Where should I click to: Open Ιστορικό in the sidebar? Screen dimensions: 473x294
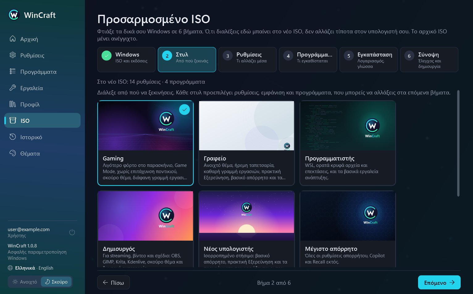point(43,137)
